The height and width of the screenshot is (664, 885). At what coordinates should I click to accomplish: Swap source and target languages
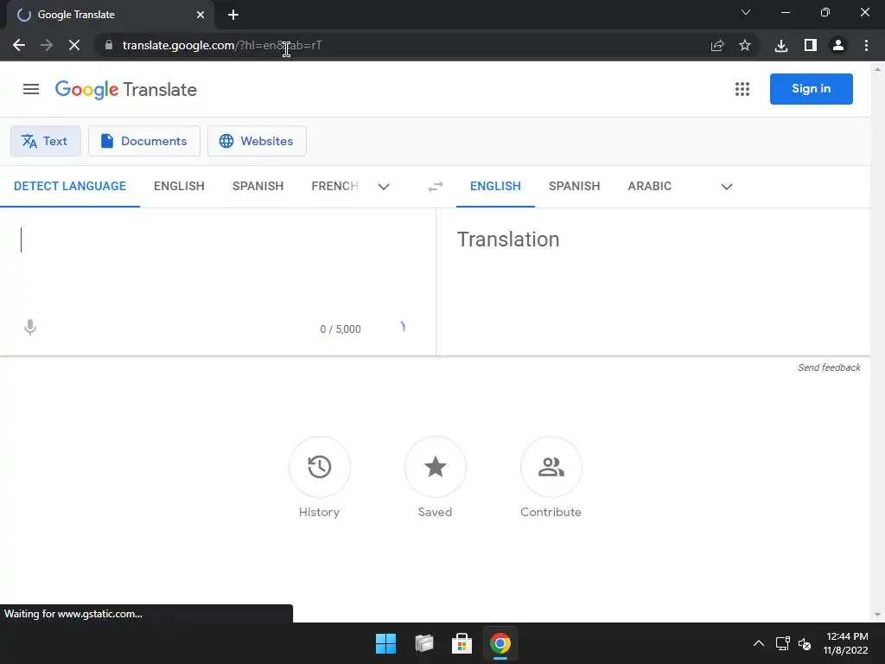[436, 187]
